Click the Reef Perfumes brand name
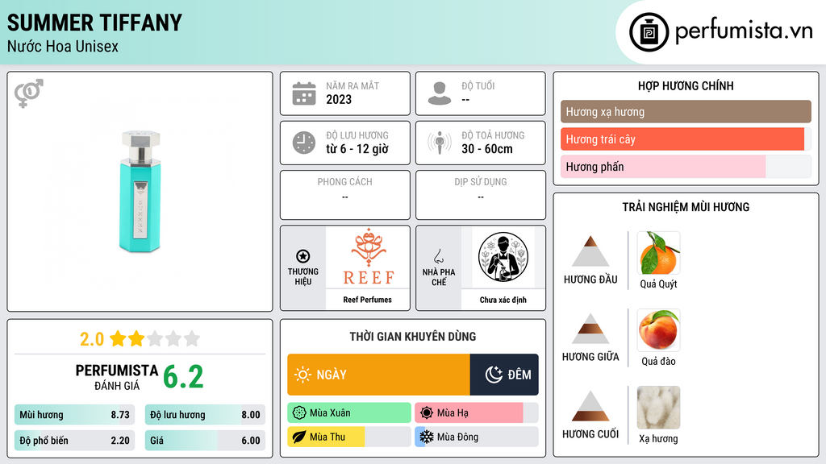Image resolution: width=826 pixels, height=464 pixels. coord(368,300)
